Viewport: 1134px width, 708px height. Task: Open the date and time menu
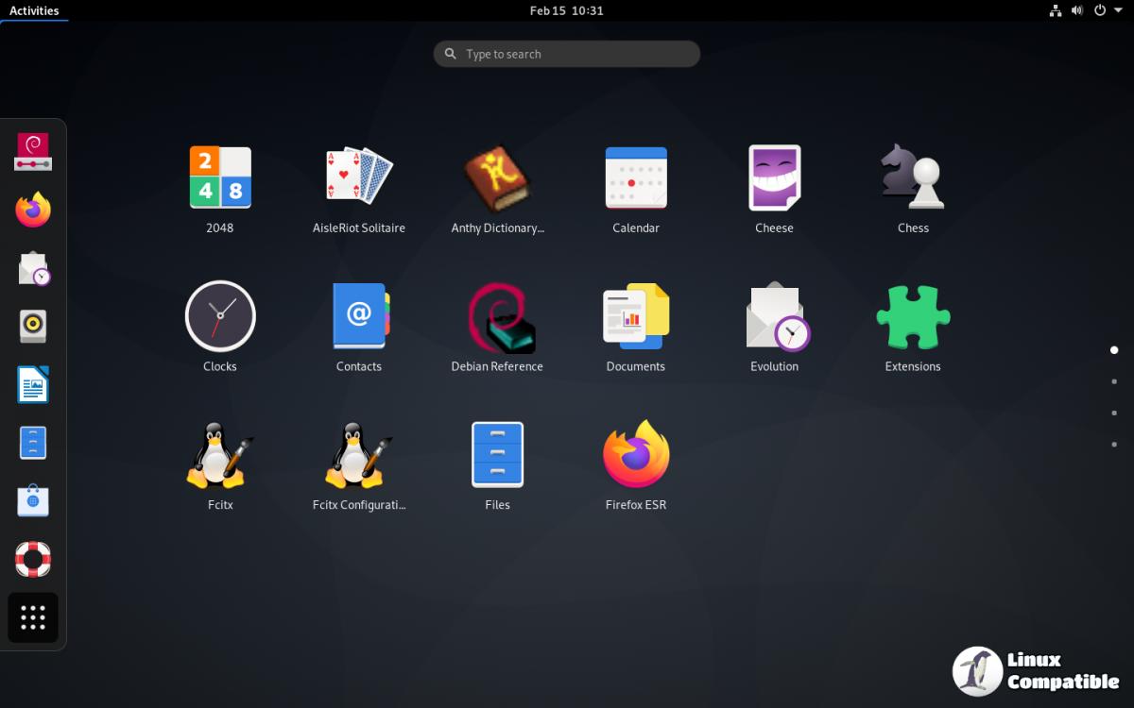[566, 10]
